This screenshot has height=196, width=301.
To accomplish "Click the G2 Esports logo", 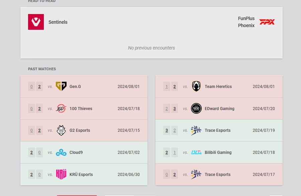I will pos(61,130).
